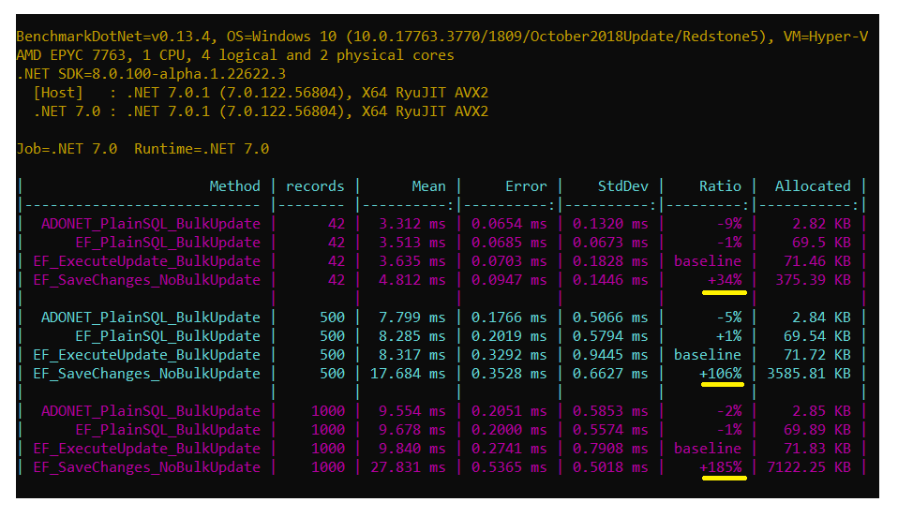
Task: Click mean value 8.317 ms
Action: 412,355
